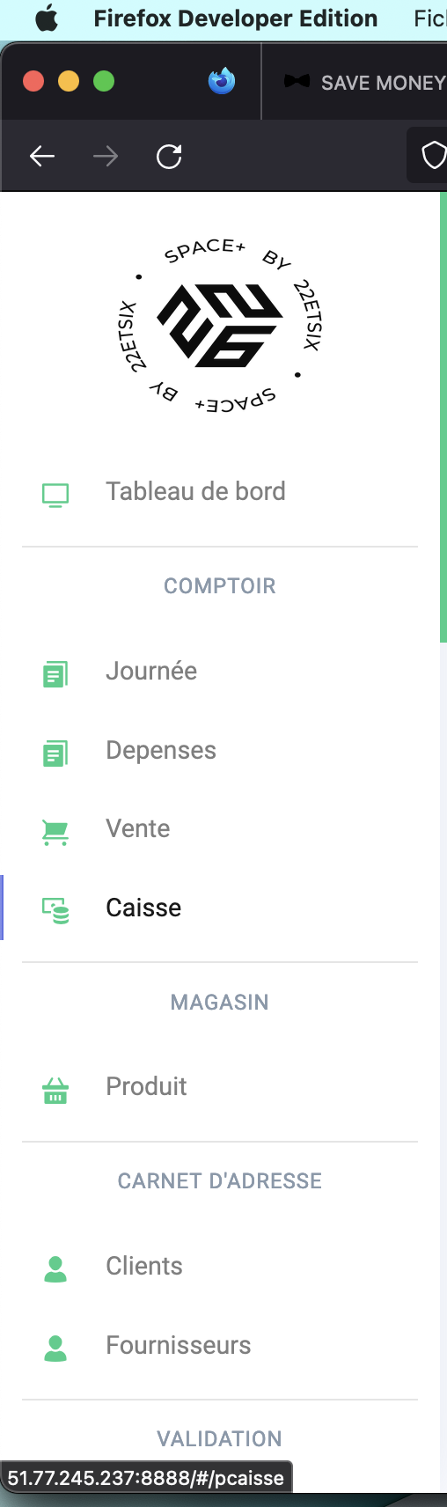Click the Caisse coins icon
Screen dimensions: 447x1507
(55, 910)
